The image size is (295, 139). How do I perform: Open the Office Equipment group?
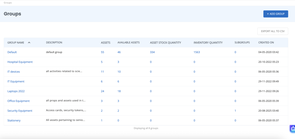18,101
